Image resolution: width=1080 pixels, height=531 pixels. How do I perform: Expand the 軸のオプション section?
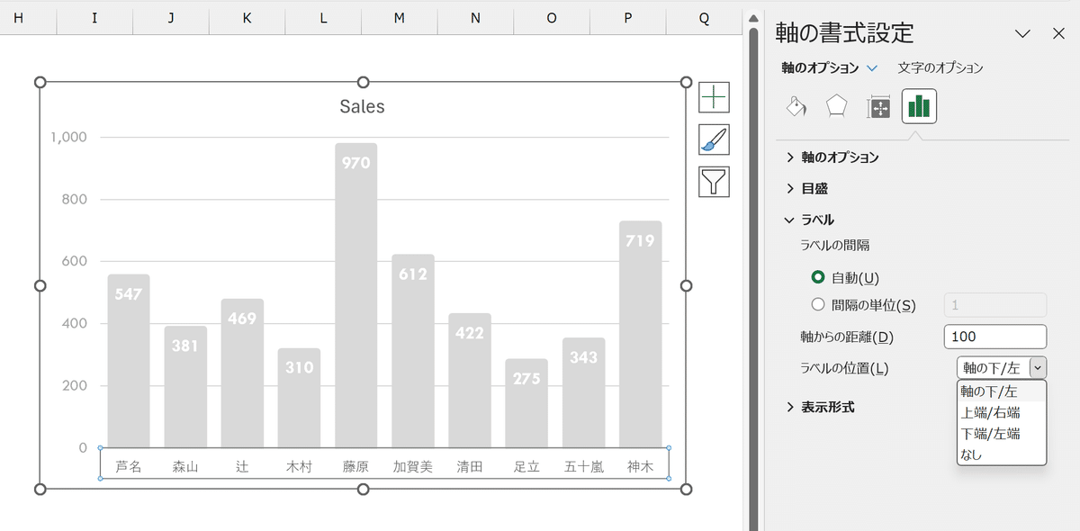(832, 157)
